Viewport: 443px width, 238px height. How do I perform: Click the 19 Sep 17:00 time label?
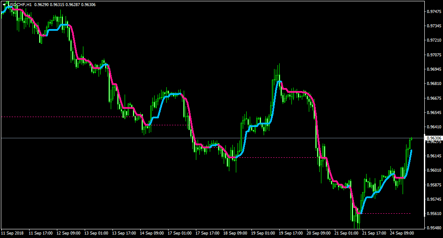[x=291, y=233]
